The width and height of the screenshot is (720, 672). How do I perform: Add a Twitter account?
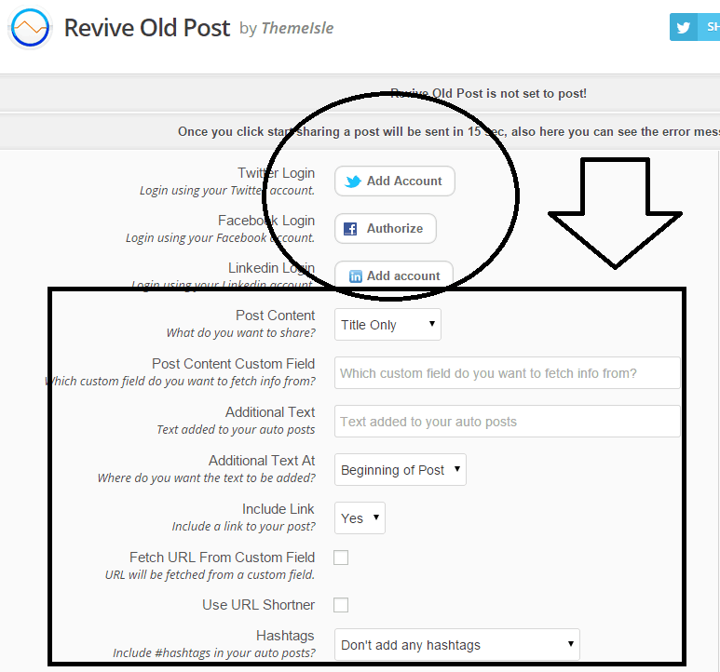coord(395,181)
